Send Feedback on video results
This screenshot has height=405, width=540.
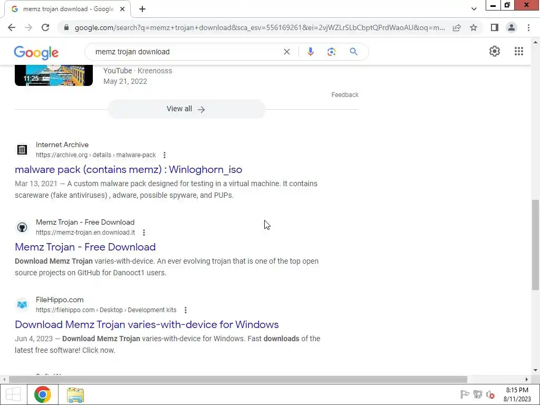tap(345, 95)
